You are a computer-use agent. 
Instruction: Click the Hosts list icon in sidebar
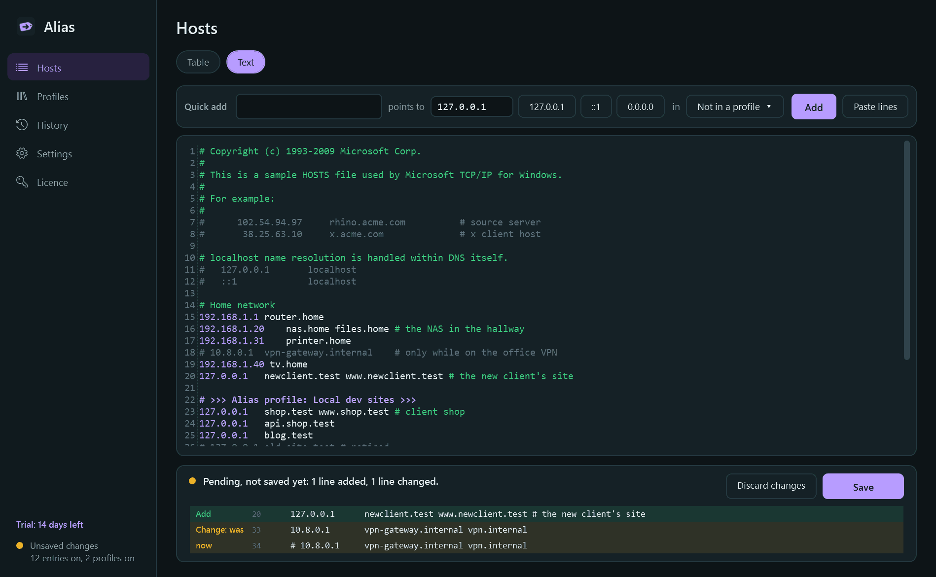pos(22,68)
